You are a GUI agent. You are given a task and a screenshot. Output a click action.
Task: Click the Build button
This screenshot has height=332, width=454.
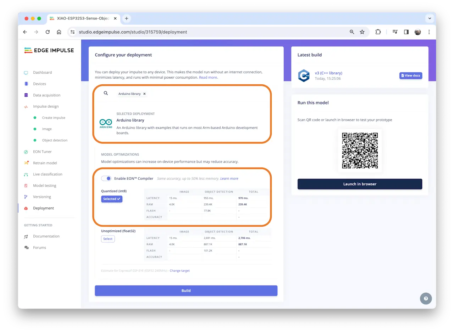pos(186,291)
